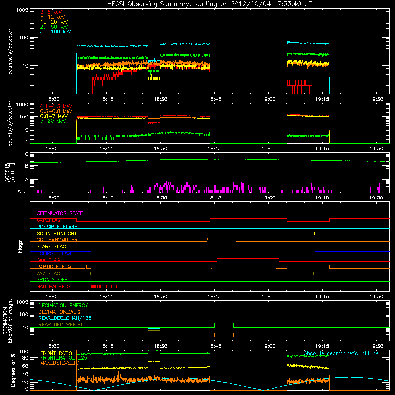The height and width of the screenshot is (395, 395).
Task: Select the red 3-6 keV legend label
Action: (x=51, y=12)
